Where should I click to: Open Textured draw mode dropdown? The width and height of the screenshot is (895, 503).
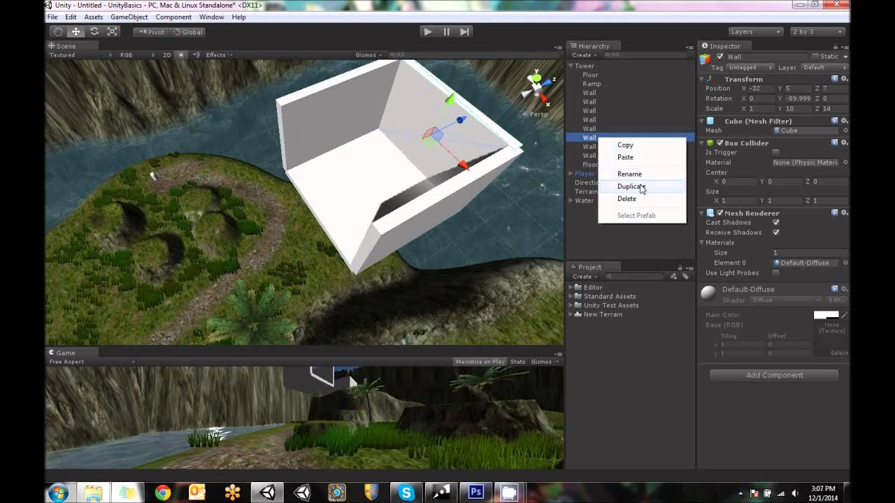(x=80, y=54)
